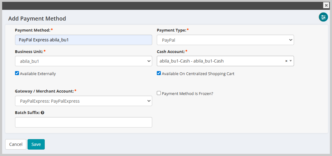Image resolution: width=332 pixels, height=156 pixels.
Task: Expand the Cash Account combo box
Action: [291, 61]
